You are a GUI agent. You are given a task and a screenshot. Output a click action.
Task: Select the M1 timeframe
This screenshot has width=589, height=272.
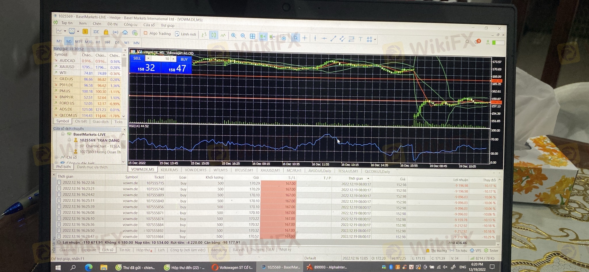[59, 41]
